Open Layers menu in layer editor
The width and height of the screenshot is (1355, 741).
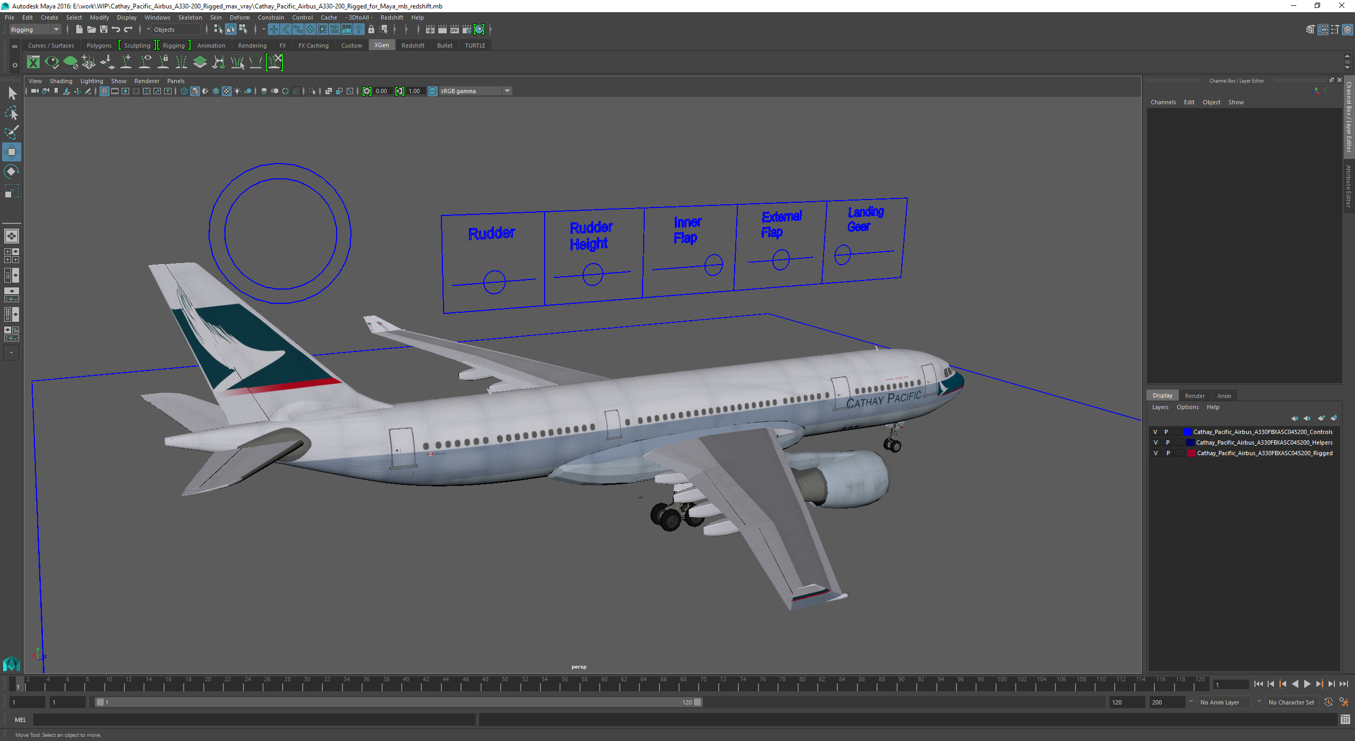point(1160,407)
